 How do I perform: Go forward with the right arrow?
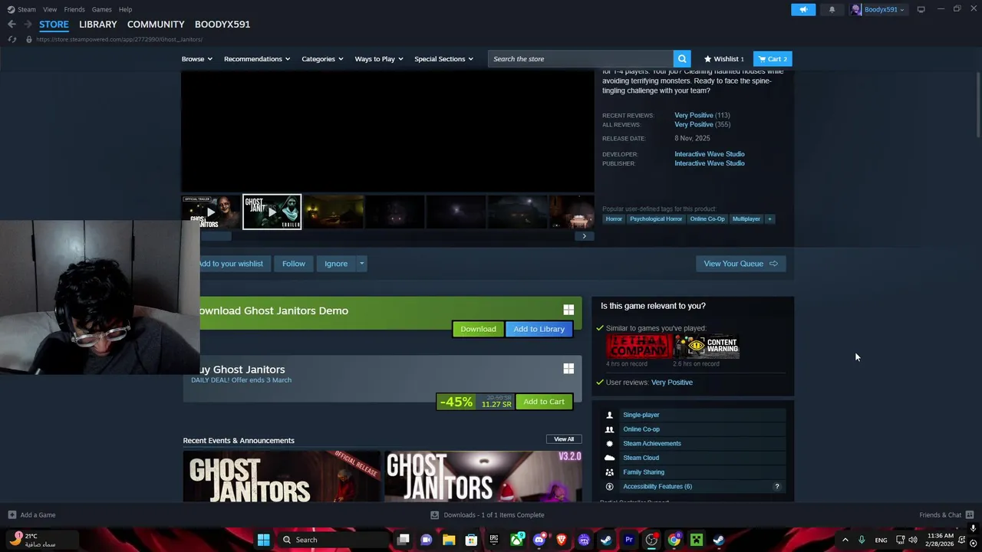coord(29,25)
